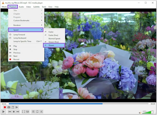Click the red record button in the bottom toolbar
The image size is (157, 115).
pyautogui.click(x=5, y=107)
